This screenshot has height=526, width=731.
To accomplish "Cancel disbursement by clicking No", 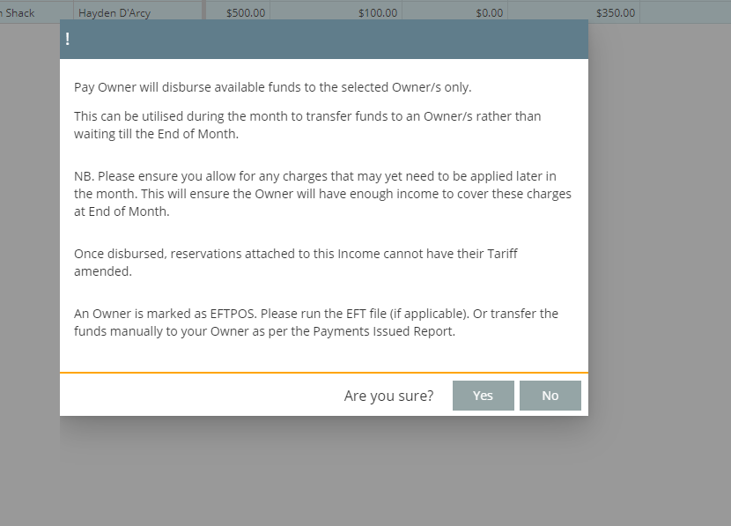I will (x=550, y=396).
